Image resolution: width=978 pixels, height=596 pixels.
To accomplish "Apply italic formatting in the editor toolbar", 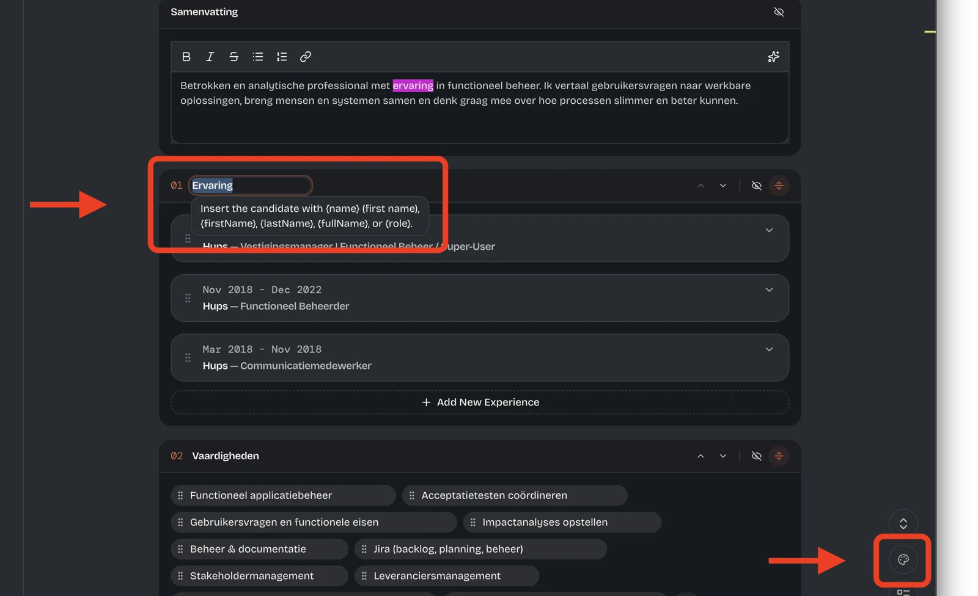I will [x=210, y=57].
